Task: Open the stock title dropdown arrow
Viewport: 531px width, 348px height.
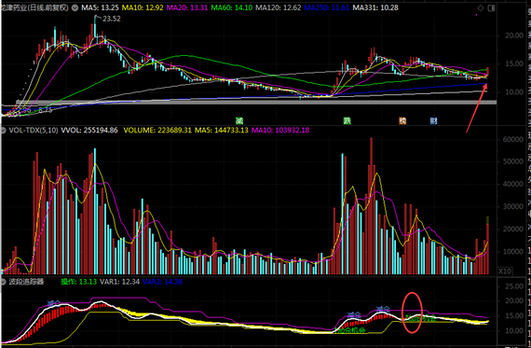Action: (75, 7)
